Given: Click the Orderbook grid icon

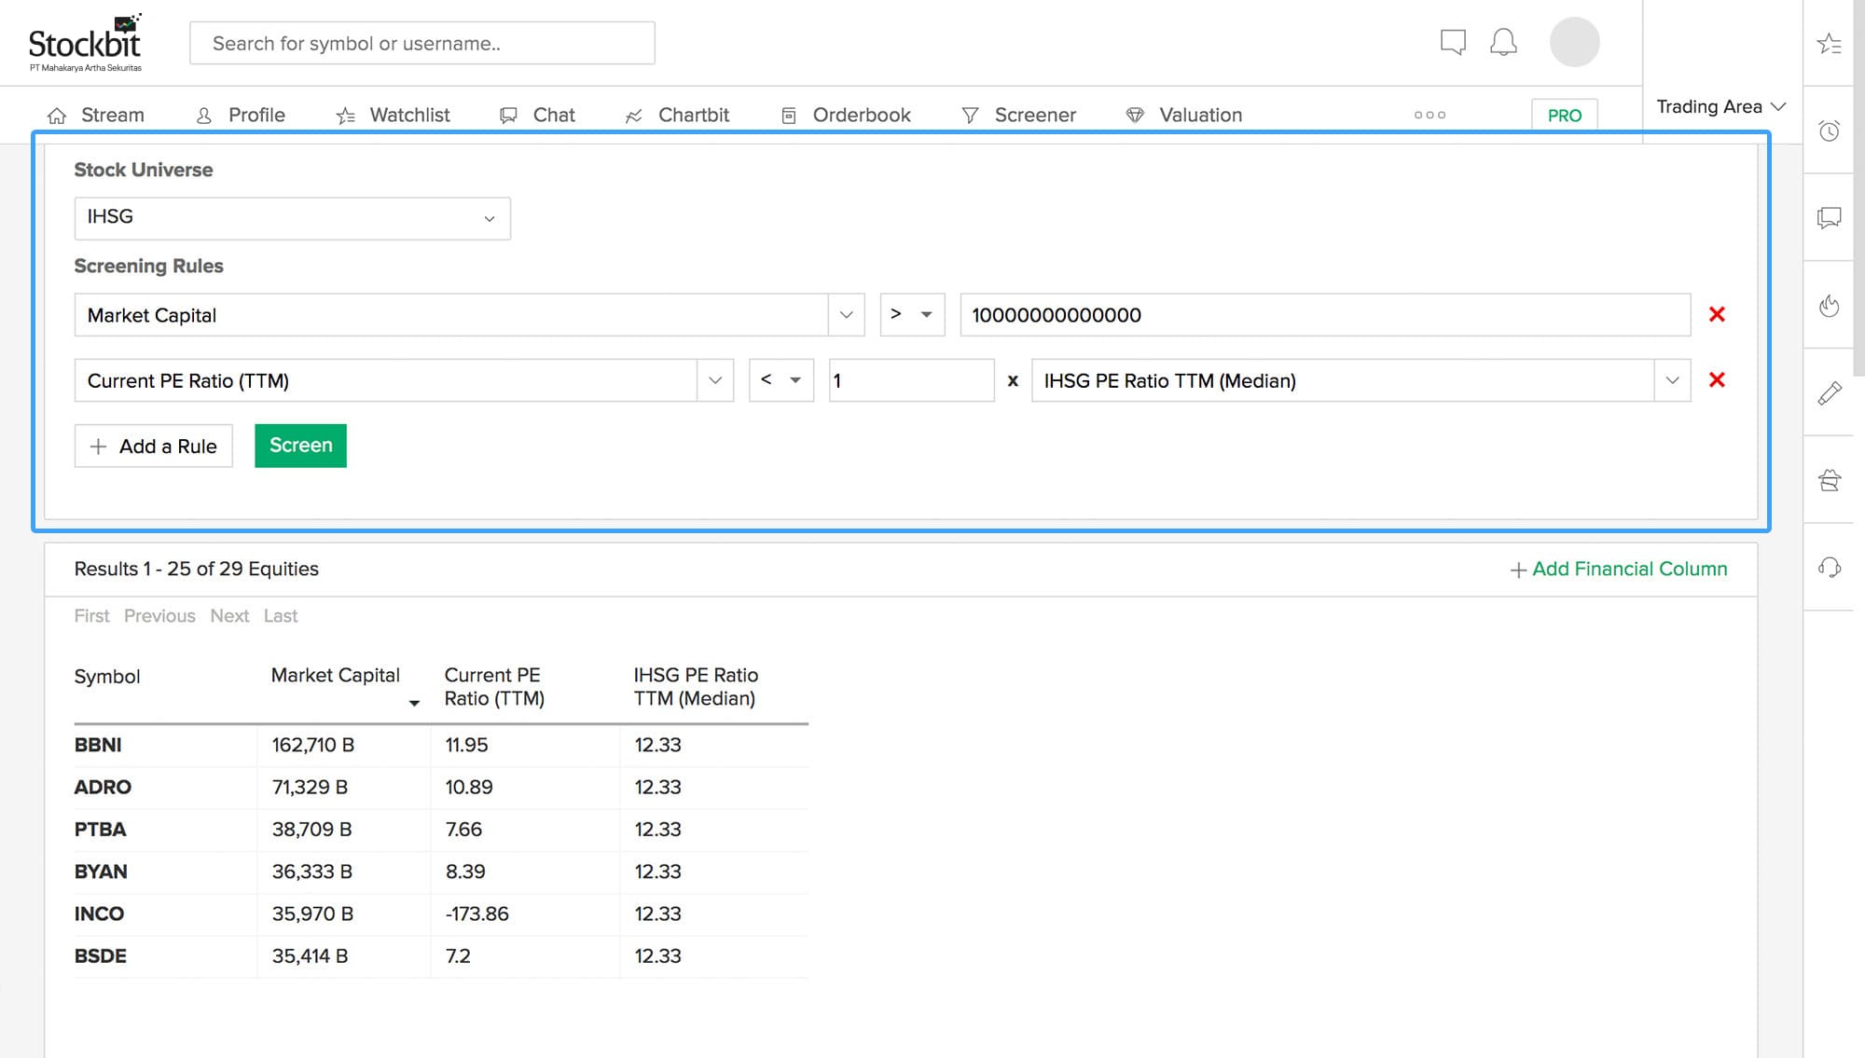Looking at the screenshot, I should pos(788,116).
